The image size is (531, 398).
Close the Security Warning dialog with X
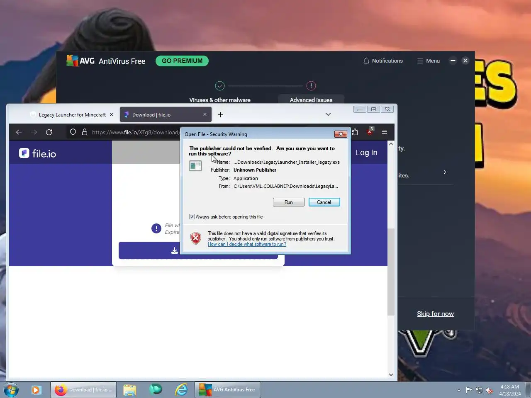[x=341, y=134]
